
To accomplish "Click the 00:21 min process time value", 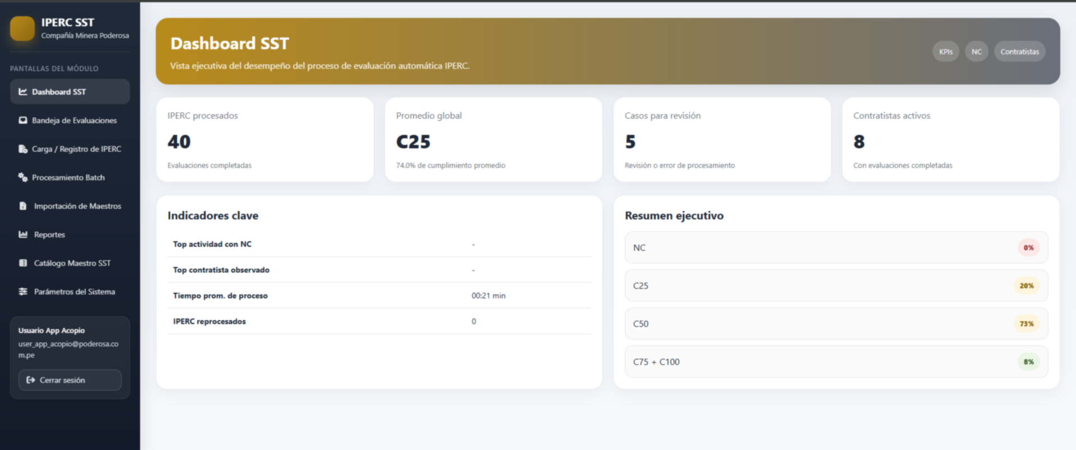I will [489, 296].
